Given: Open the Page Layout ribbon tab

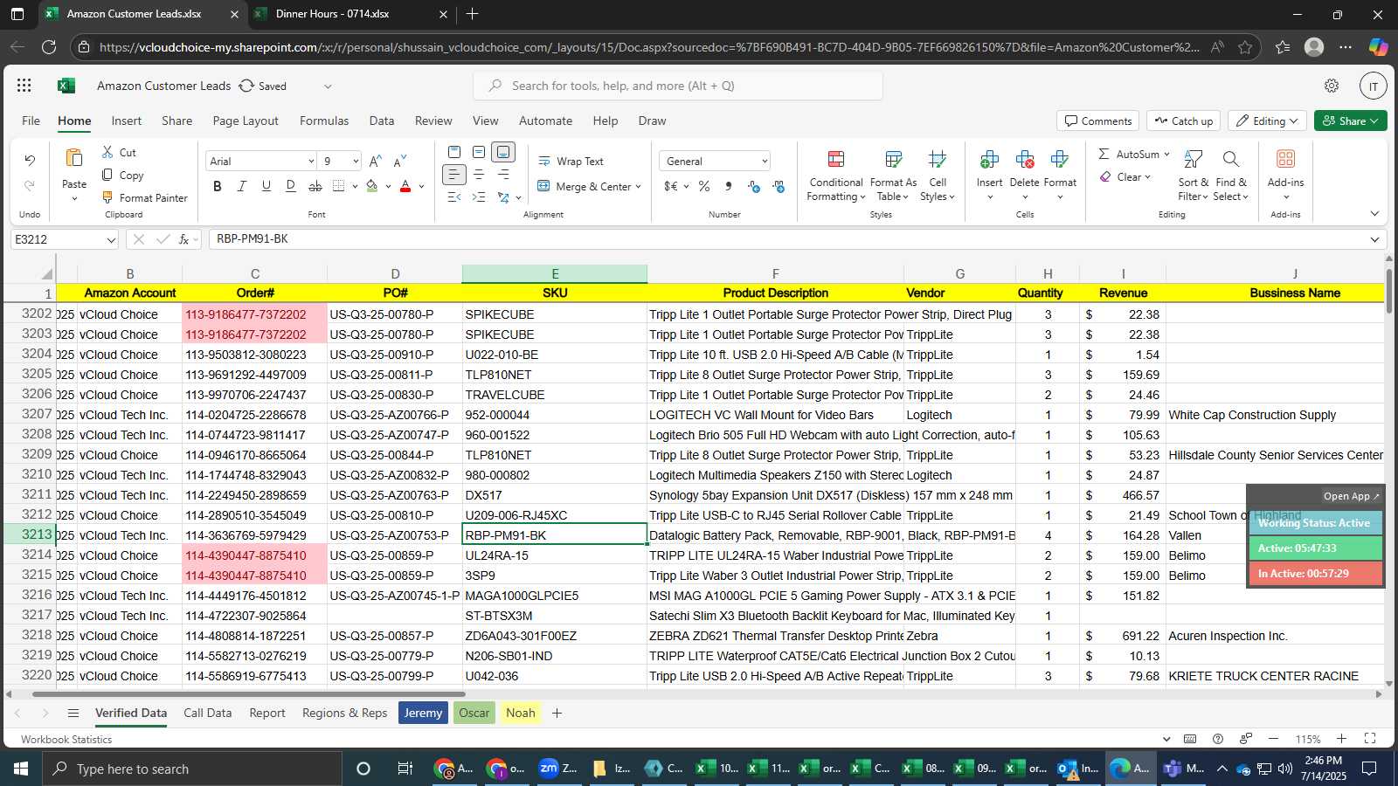Looking at the screenshot, I should pyautogui.click(x=246, y=121).
